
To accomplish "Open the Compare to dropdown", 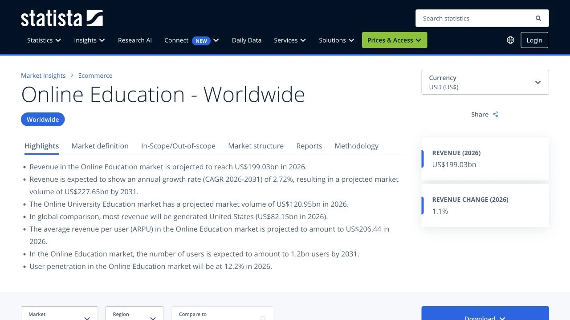I will tap(223, 313).
